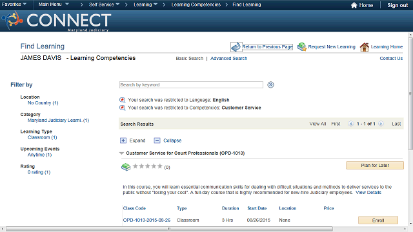Viewport: 413px width, 232px height.
Task: Select Learning Competencies in the breadcrumb
Action: (x=196, y=5)
